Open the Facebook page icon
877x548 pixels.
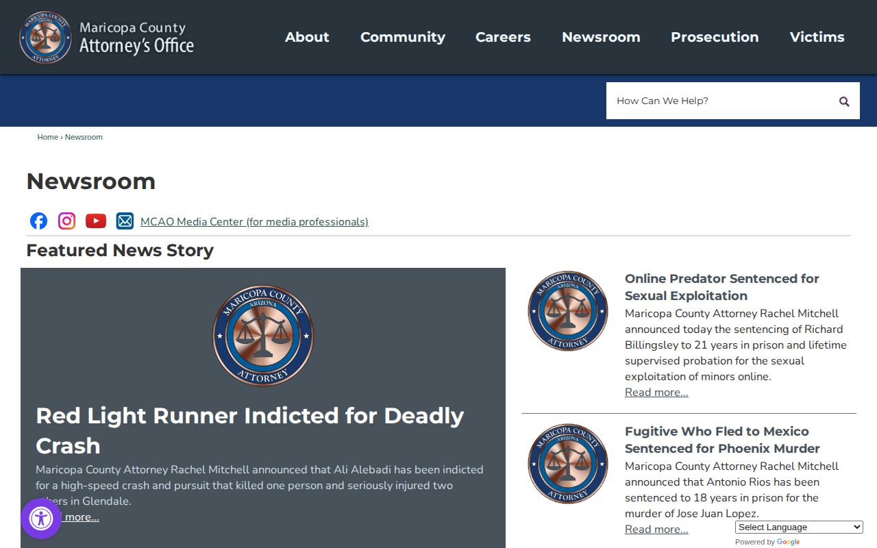tap(39, 221)
